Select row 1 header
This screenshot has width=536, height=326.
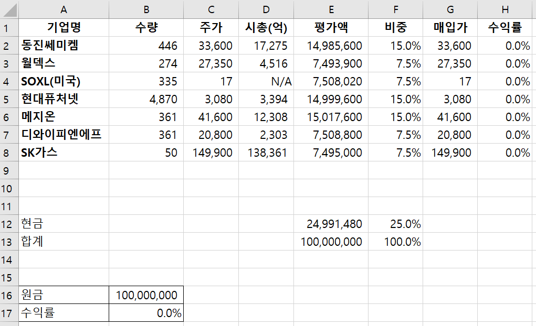click(x=9, y=28)
